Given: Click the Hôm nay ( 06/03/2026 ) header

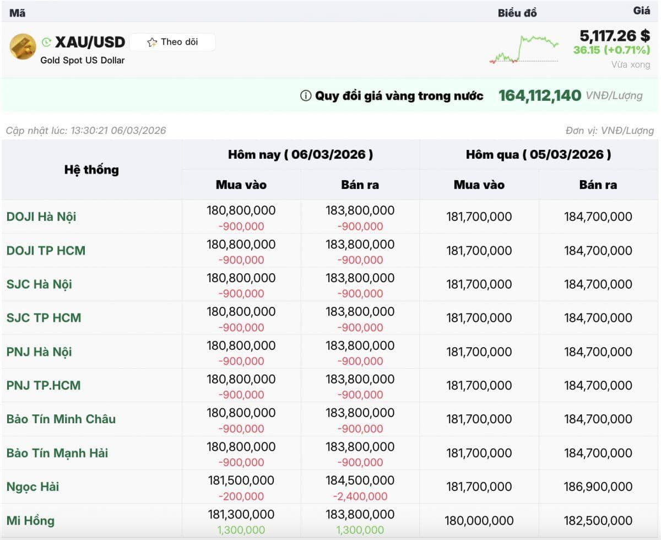Looking at the screenshot, I should [x=301, y=155].
